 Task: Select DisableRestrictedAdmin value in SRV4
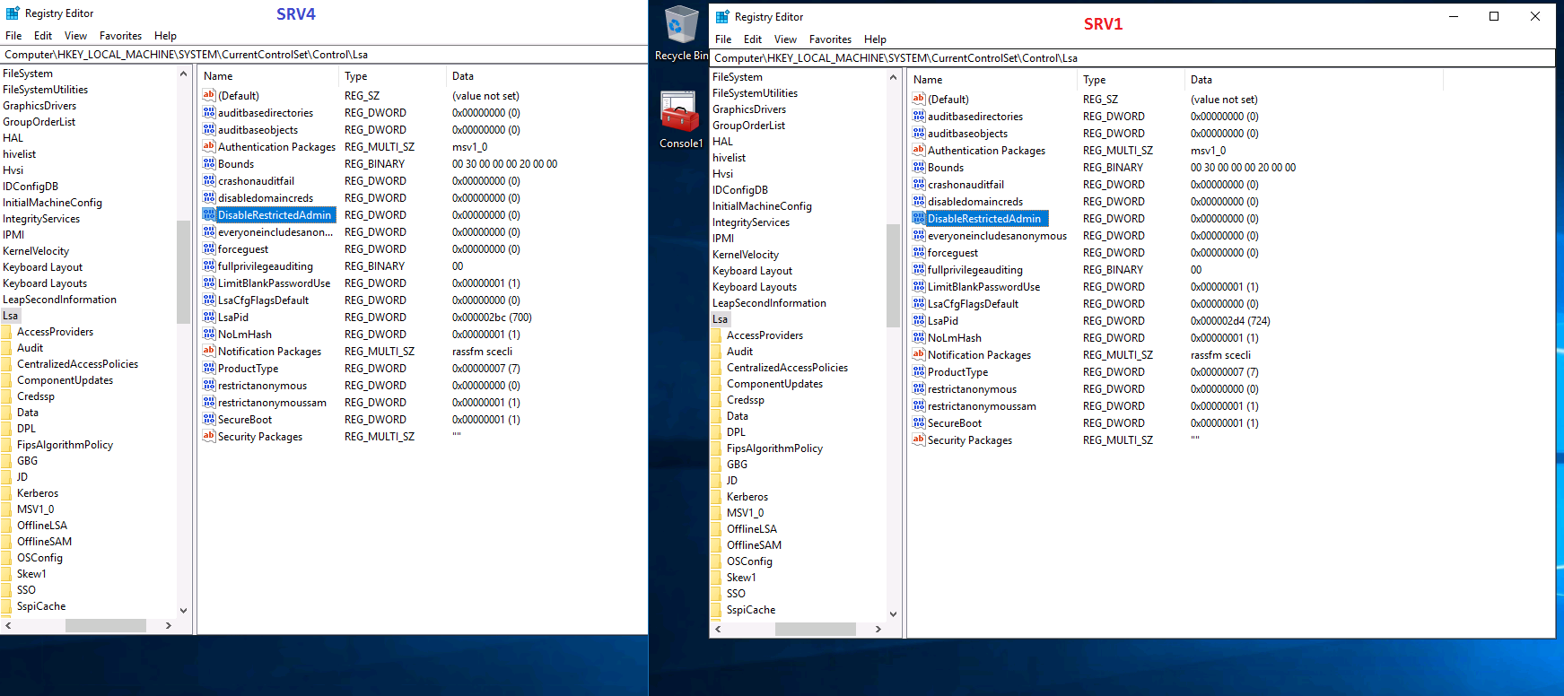[275, 214]
